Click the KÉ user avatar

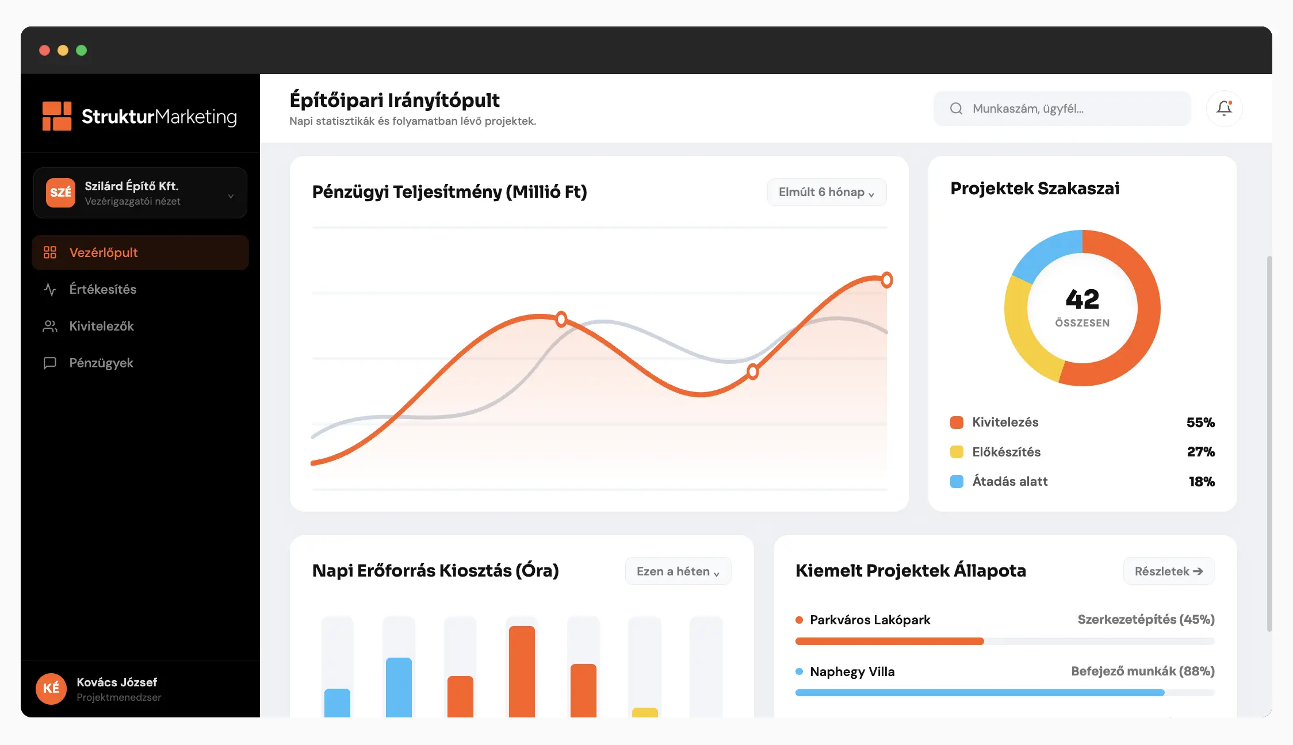51,688
